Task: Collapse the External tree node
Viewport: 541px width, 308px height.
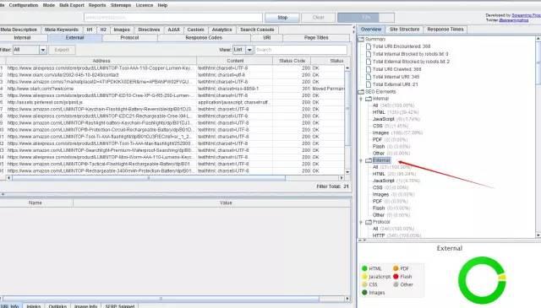Action: point(361,160)
